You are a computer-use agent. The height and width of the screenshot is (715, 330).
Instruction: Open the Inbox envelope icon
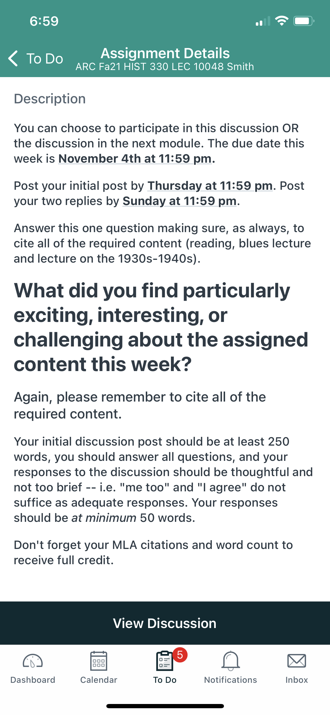coord(297,661)
